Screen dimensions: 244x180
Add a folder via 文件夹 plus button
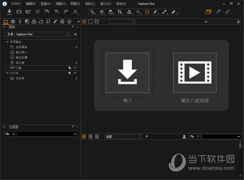click(x=70, y=73)
